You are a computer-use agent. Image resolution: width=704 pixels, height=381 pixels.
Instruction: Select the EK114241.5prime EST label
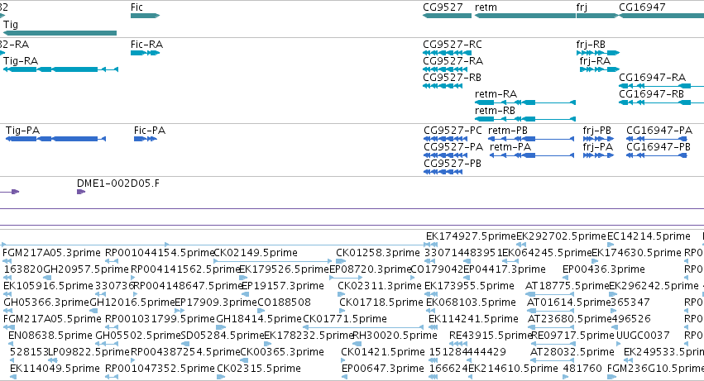[x=474, y=320]
